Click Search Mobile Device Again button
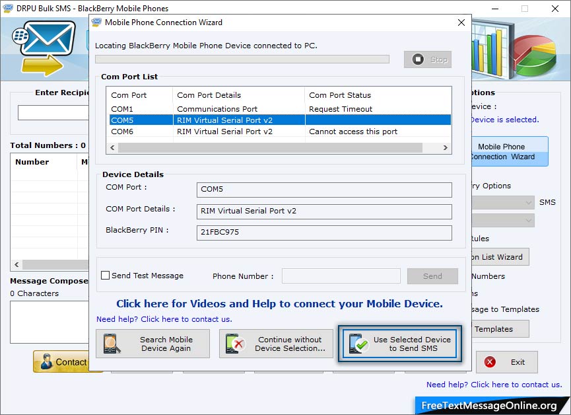Screen dimensions: 571x415 152,344
